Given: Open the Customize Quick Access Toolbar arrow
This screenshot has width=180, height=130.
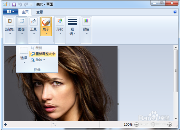Looking at the screenshot, I should (x=31, y=5).
